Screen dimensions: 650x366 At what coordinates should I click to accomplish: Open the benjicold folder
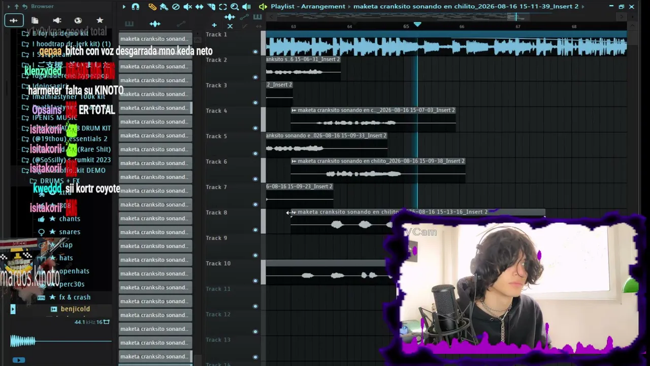click(75, 309)
